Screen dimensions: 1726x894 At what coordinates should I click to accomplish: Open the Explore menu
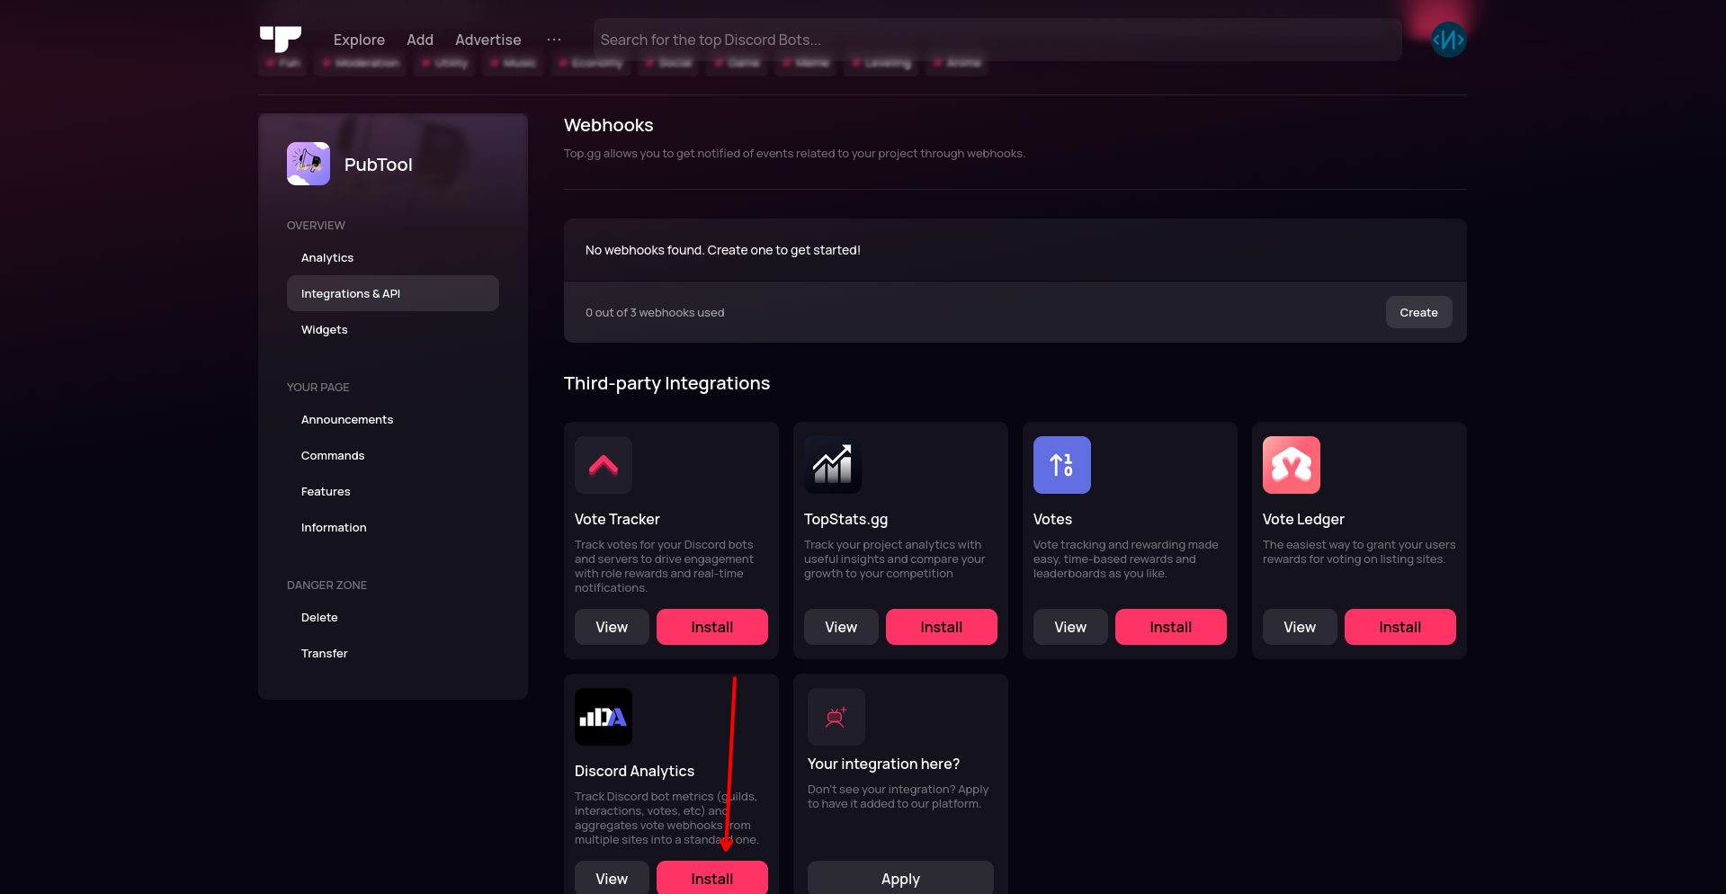(359, 40)
